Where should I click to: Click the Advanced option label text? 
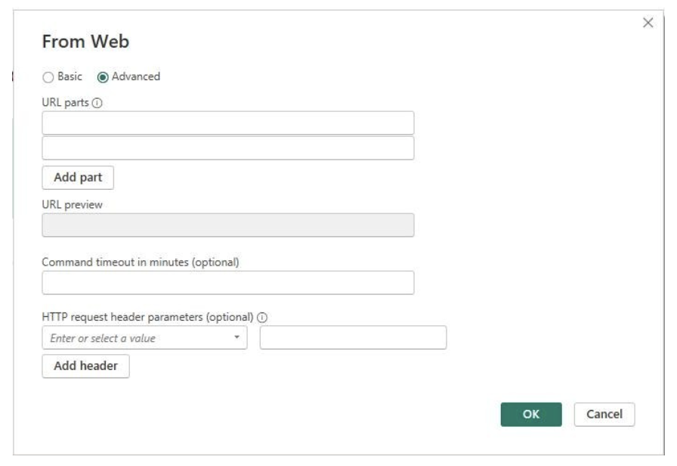(135, 76)
